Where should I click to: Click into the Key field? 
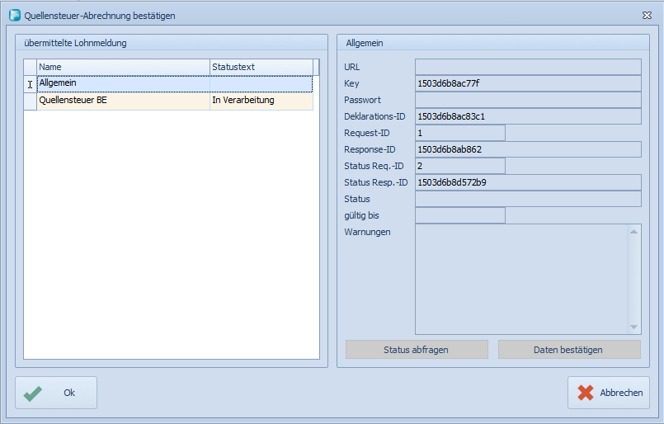tap(528, 83)
